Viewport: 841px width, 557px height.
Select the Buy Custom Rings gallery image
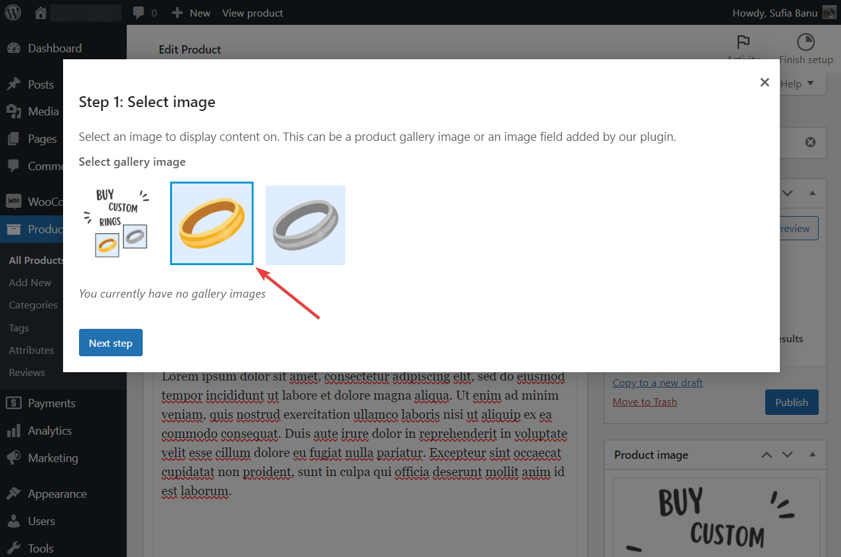pyautogui.click(x=117, y=222)
